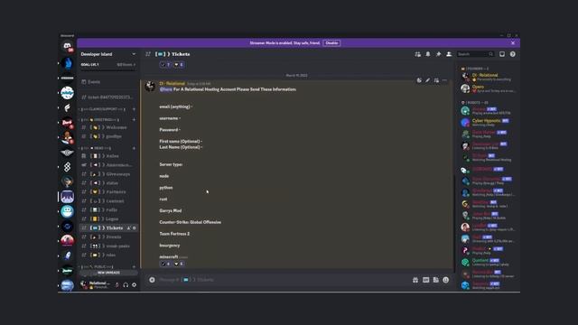
Task: Open ticket-8447 channel near top of list
Action: pyautogui.click(x=108, y=97)
